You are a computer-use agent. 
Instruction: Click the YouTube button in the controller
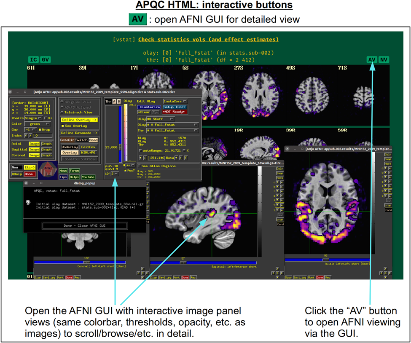click(89, 177)
